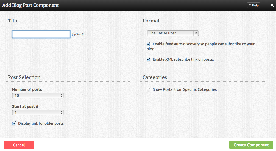Click the Start at post # stepper arrows

62,112
